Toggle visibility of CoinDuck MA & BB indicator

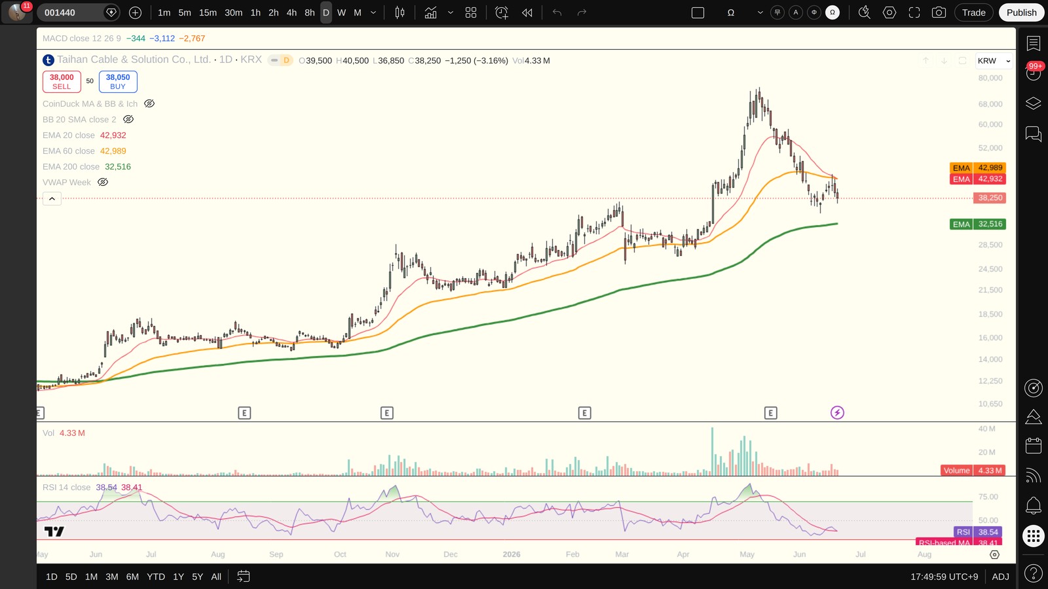pos(149,103)
